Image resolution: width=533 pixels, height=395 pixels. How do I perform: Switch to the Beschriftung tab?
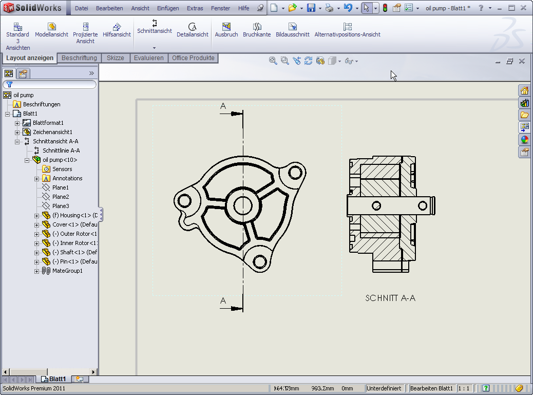click(79, 58)
